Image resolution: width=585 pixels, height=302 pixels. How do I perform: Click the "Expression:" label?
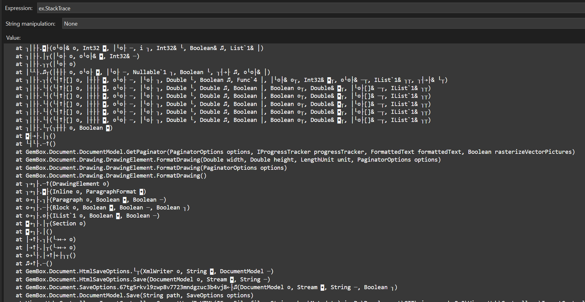point(19,8)
